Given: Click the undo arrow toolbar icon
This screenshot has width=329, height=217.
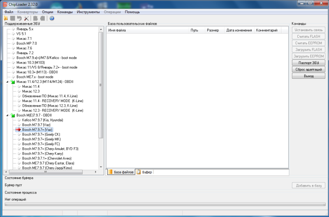Looking at the screenshot, I should tap(19, 18).
